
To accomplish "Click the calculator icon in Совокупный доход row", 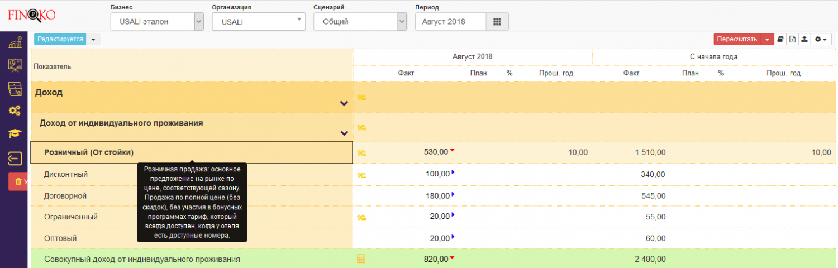I will [361, 259].
